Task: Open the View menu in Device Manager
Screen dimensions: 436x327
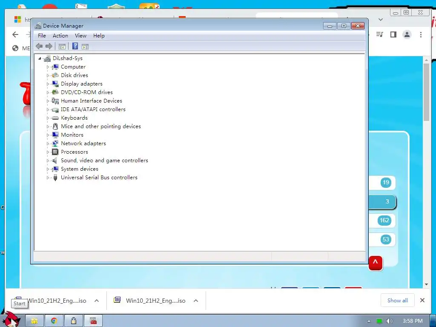Action: (x=80, y=36)
